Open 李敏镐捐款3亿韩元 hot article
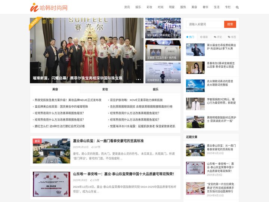 (x=221, y=101)
